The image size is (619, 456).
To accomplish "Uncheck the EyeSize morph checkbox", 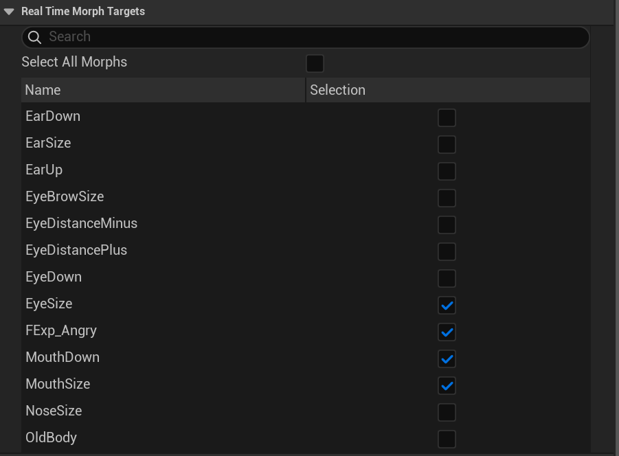I will coord(447,306).
